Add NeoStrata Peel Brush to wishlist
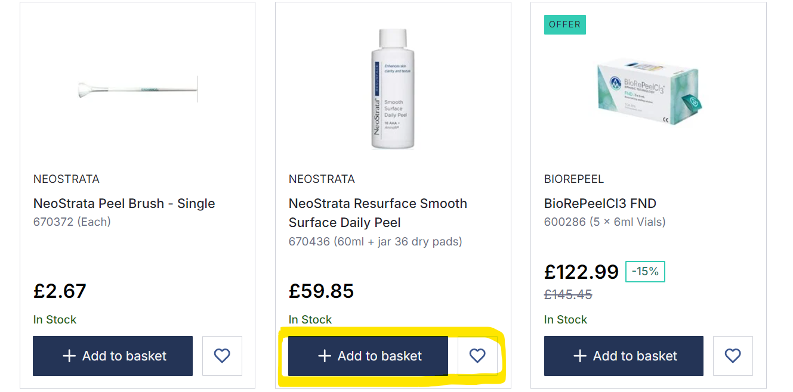Screen dimensions: 793x392 click(222, 356)
